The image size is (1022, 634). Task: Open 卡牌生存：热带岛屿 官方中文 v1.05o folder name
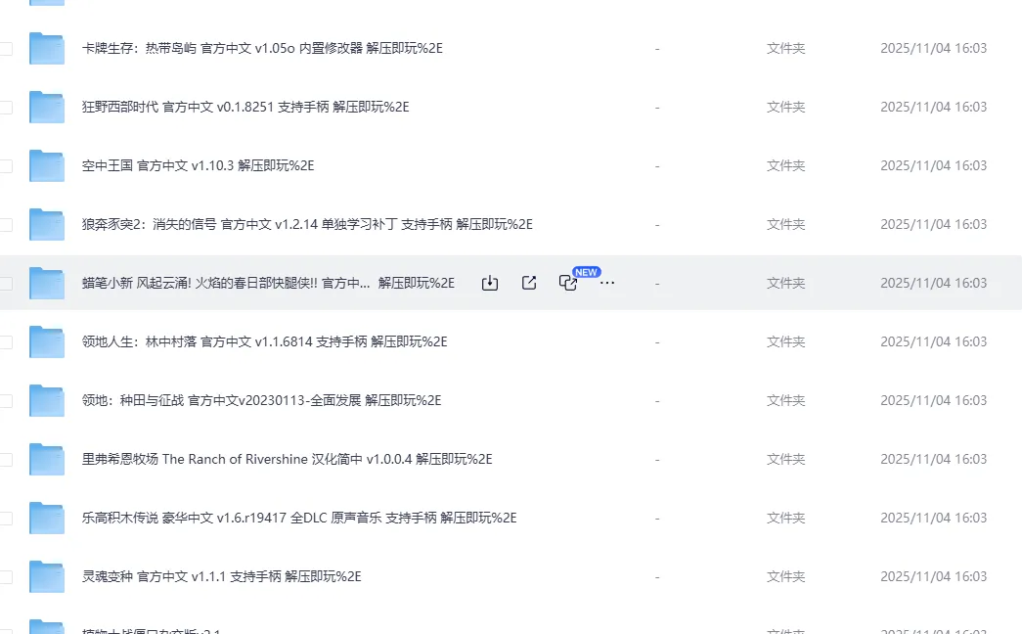click(x=262, y=48)
